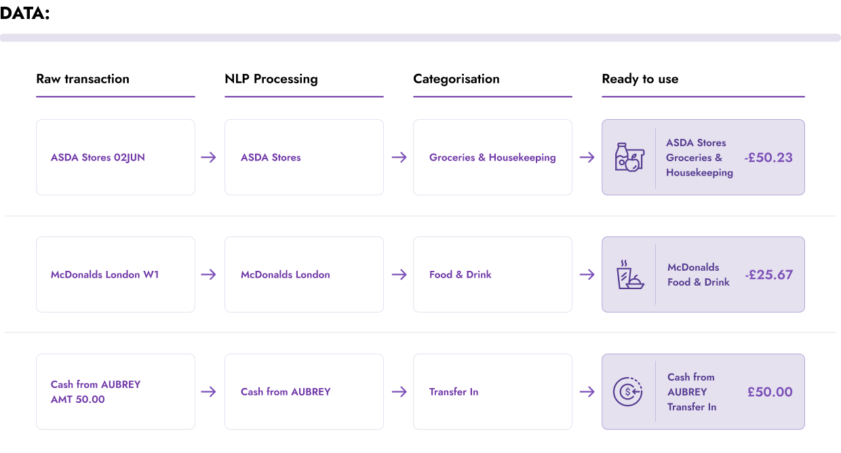Click the "Transfer In" Categorisation column card

[x=492, y=391]
